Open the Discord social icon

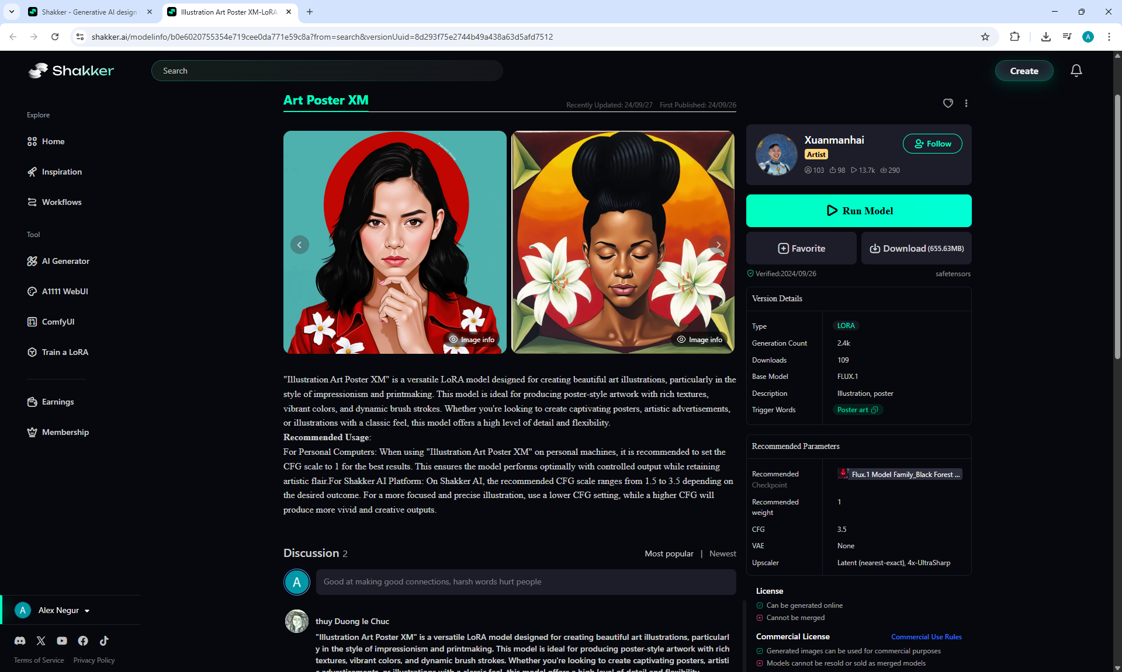tap(20, 640)
